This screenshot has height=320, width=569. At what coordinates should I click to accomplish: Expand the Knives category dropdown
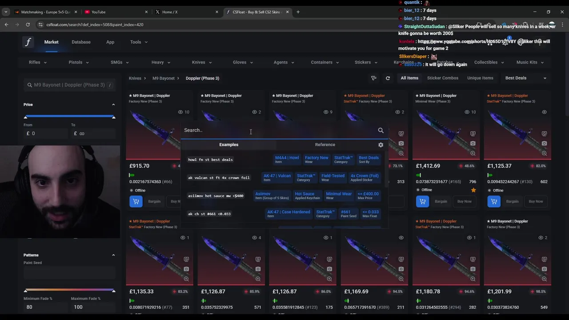click(x=202, y=62)
